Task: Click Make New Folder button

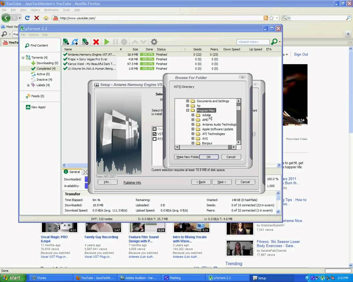Action: tap(187, 157)
